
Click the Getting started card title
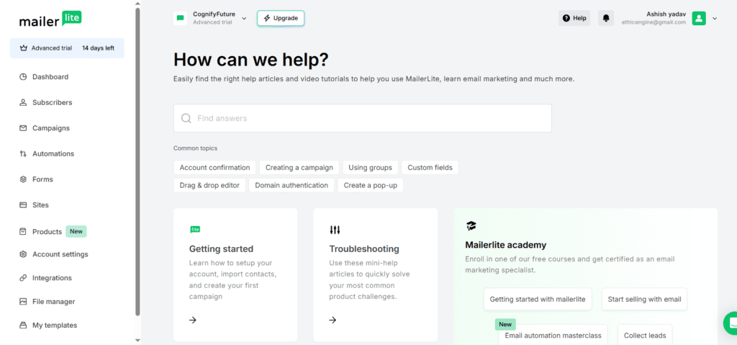pyautogui.click(x=221, y=249)
